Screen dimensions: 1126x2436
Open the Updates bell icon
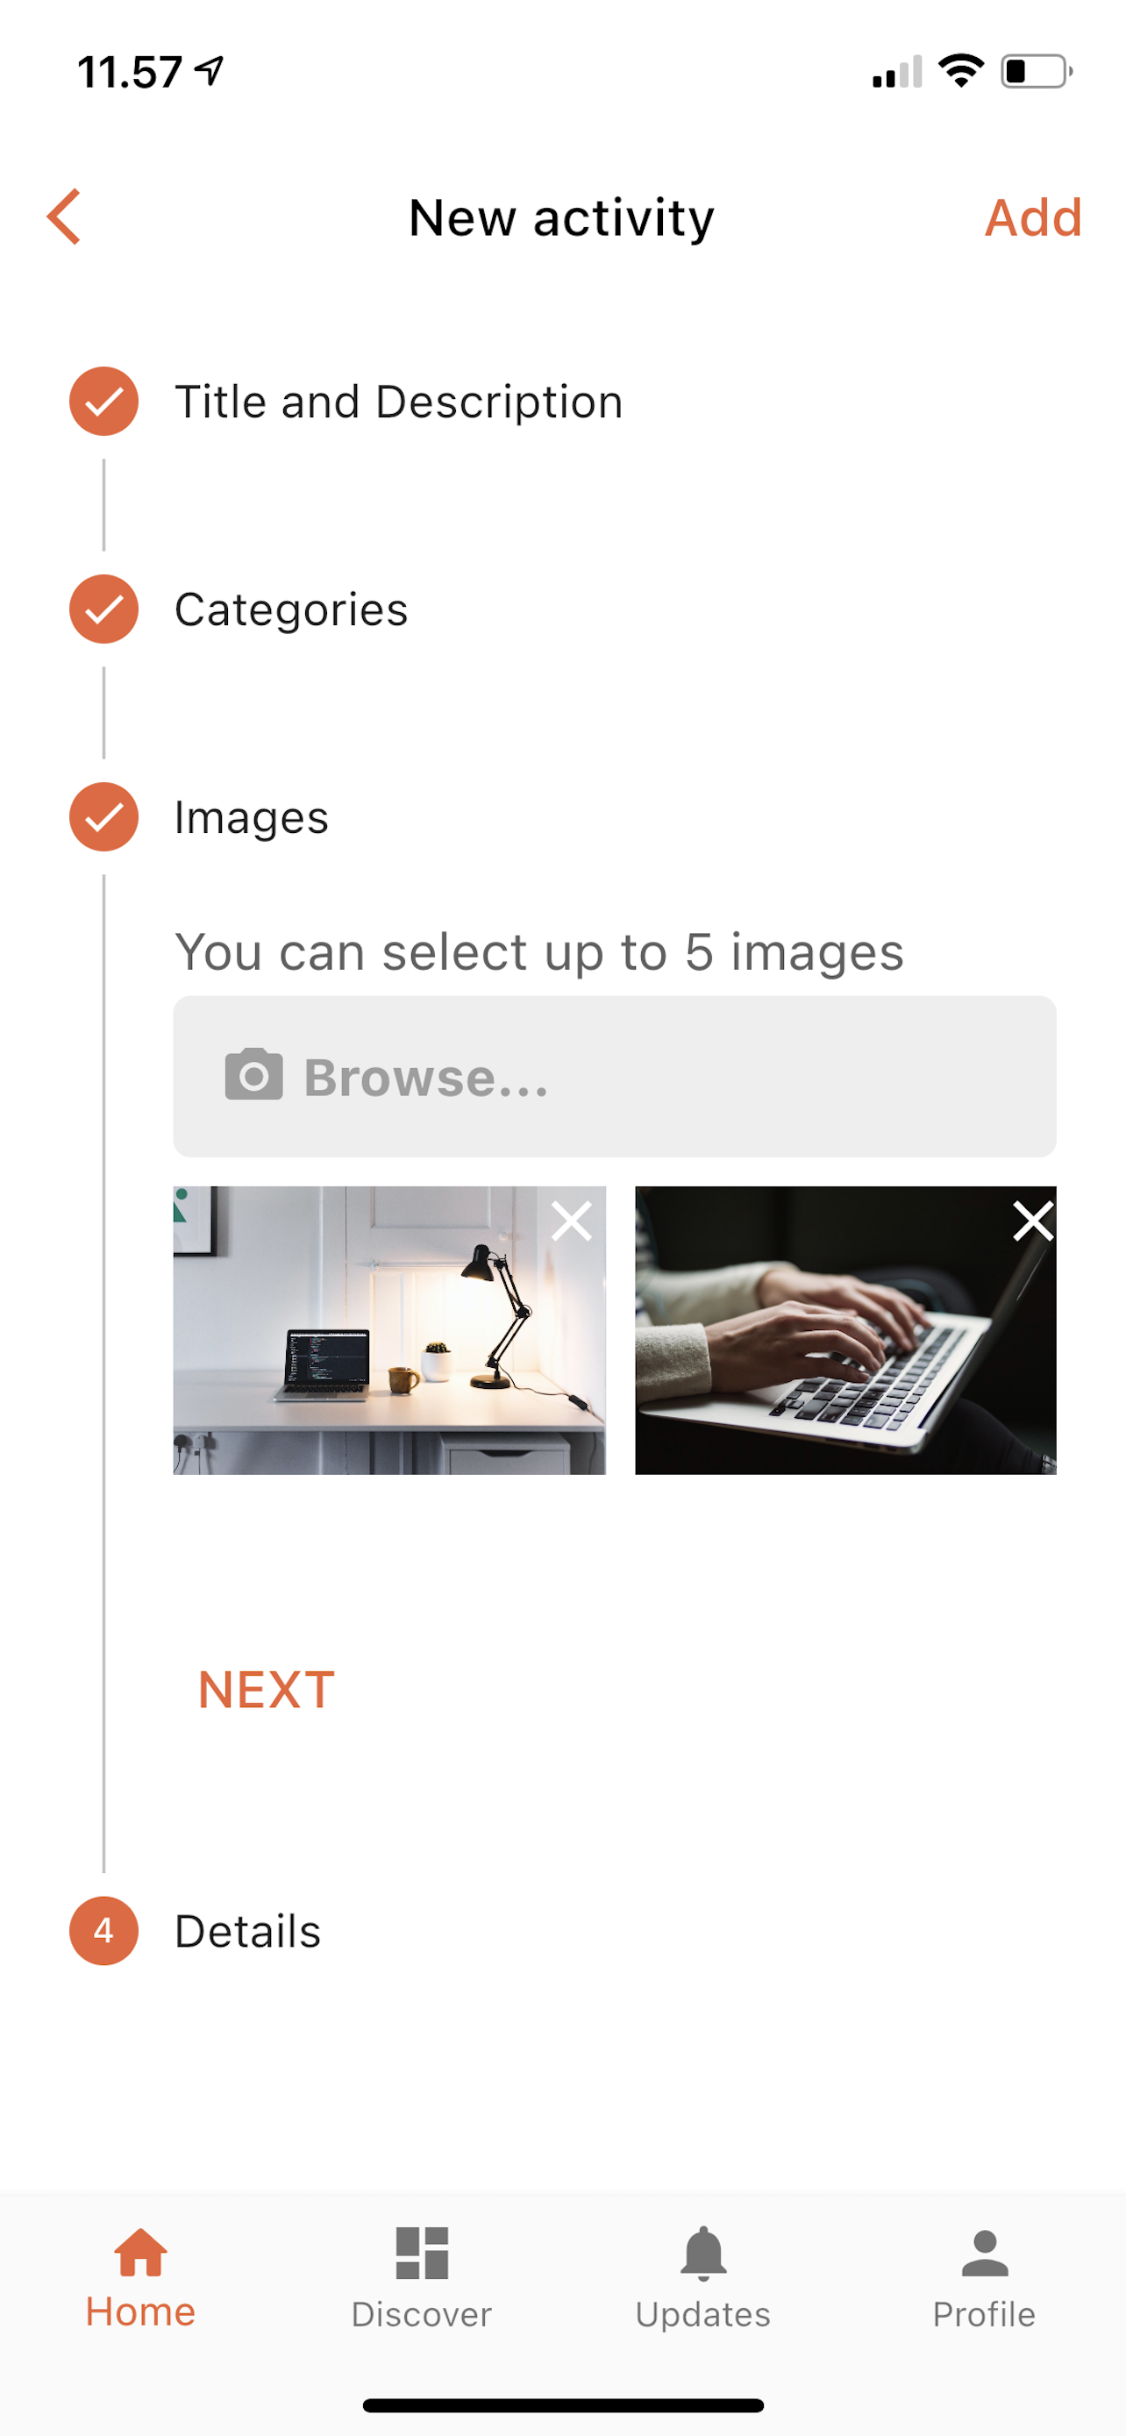tap(703, 2253)
